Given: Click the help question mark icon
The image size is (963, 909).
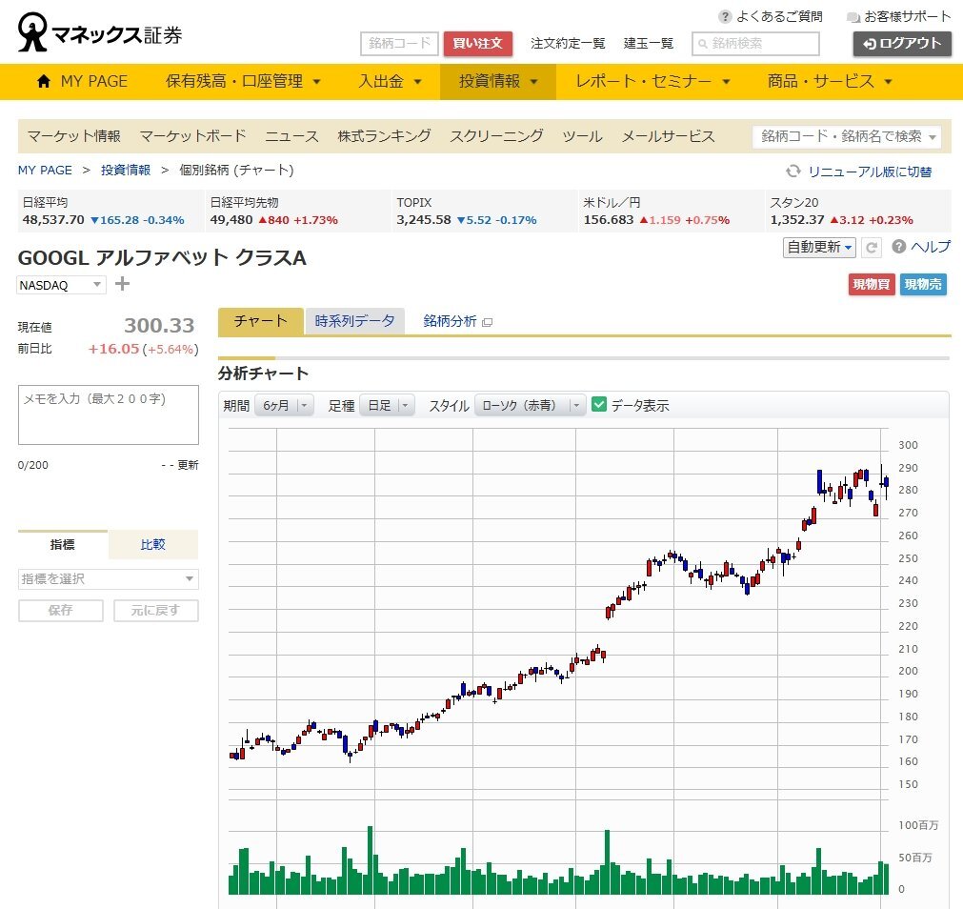Looking at the screenshot, I should tap(899, 247).
